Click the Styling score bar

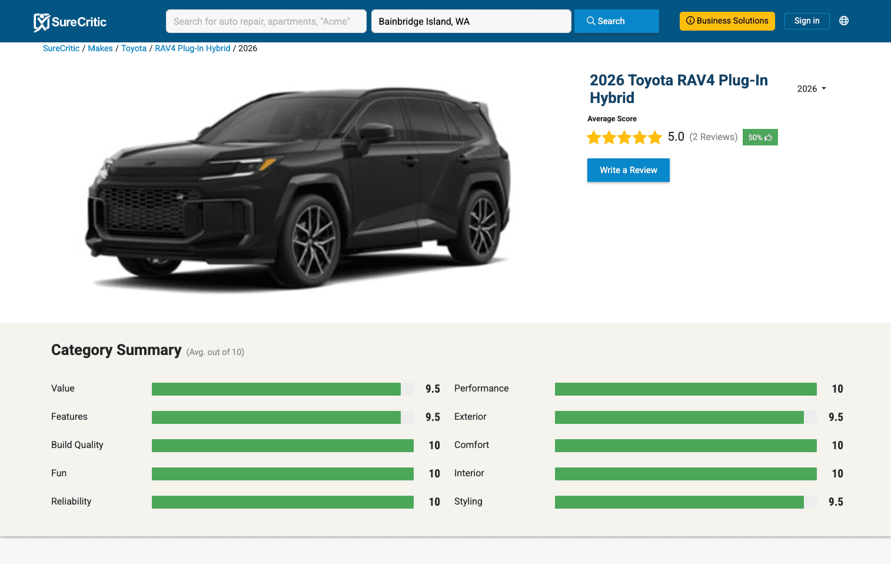[686, 502]
